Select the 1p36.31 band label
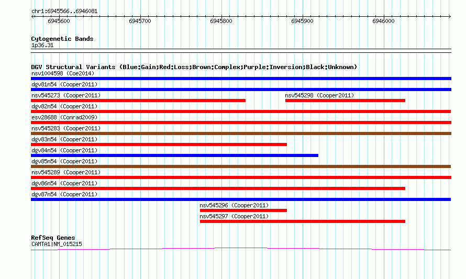This screenshot has width=466, height=279. 42,45
